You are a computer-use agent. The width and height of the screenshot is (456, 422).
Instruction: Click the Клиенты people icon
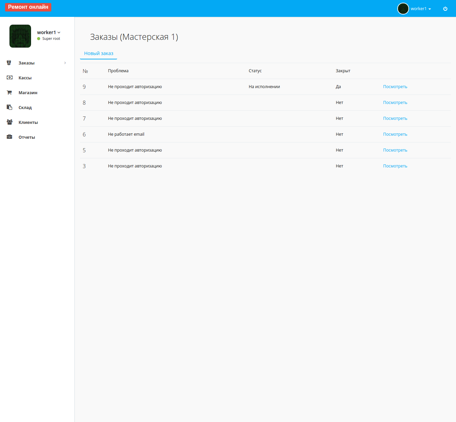[x=9, y=122]
